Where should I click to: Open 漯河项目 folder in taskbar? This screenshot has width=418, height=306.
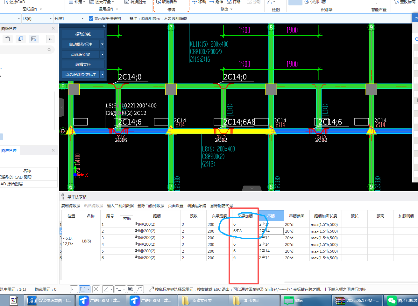click(254, 300)
